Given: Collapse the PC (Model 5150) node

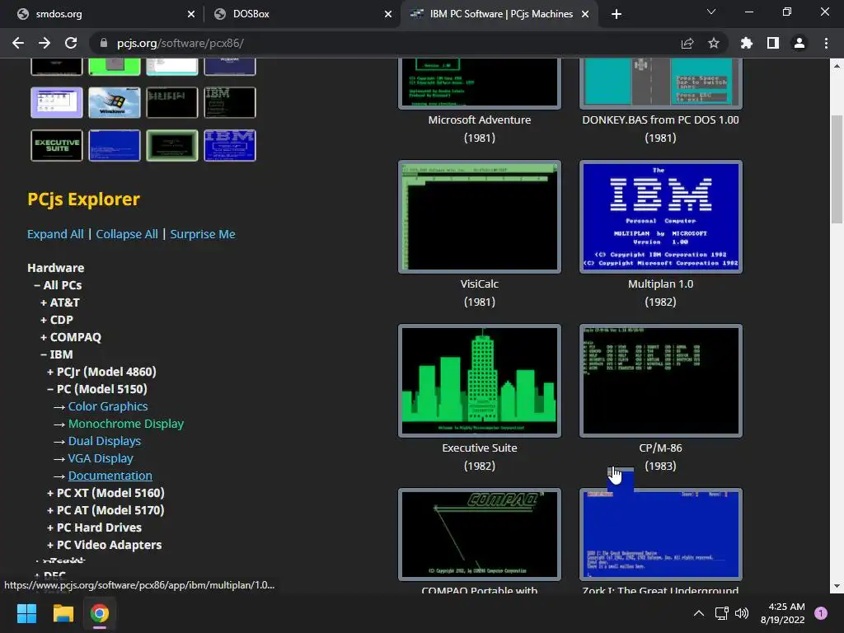Looking at the screenshot, I should click(x=97, y=389).
